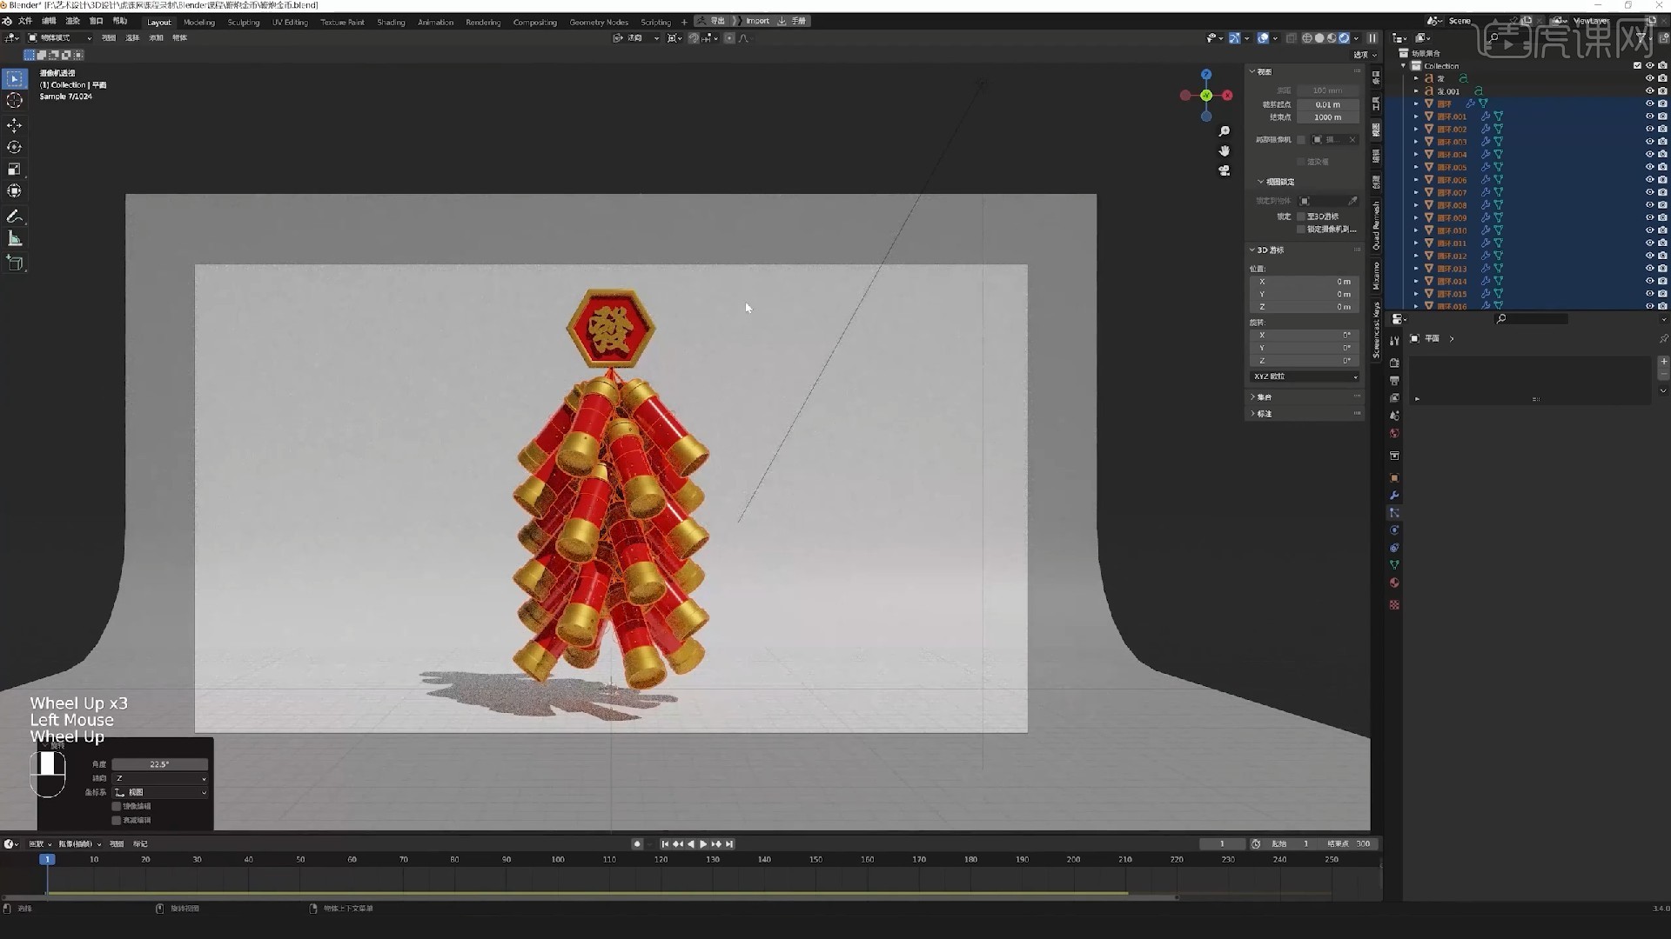Open the Physics properties tab
Viewport: 1671px width, 939px height.
[x=1394, y=530]
